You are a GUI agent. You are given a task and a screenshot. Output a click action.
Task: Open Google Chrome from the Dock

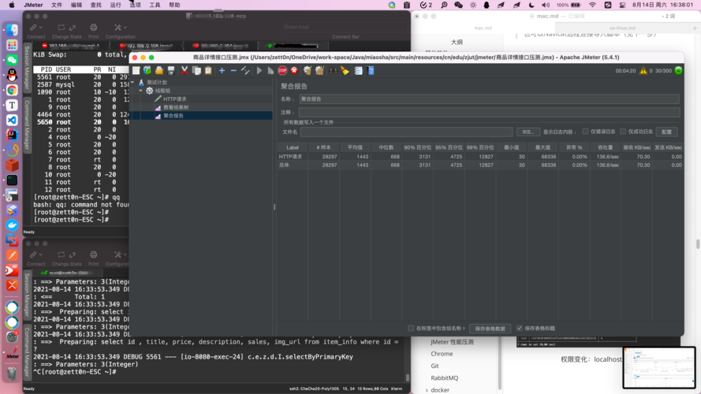click(12, 90)
